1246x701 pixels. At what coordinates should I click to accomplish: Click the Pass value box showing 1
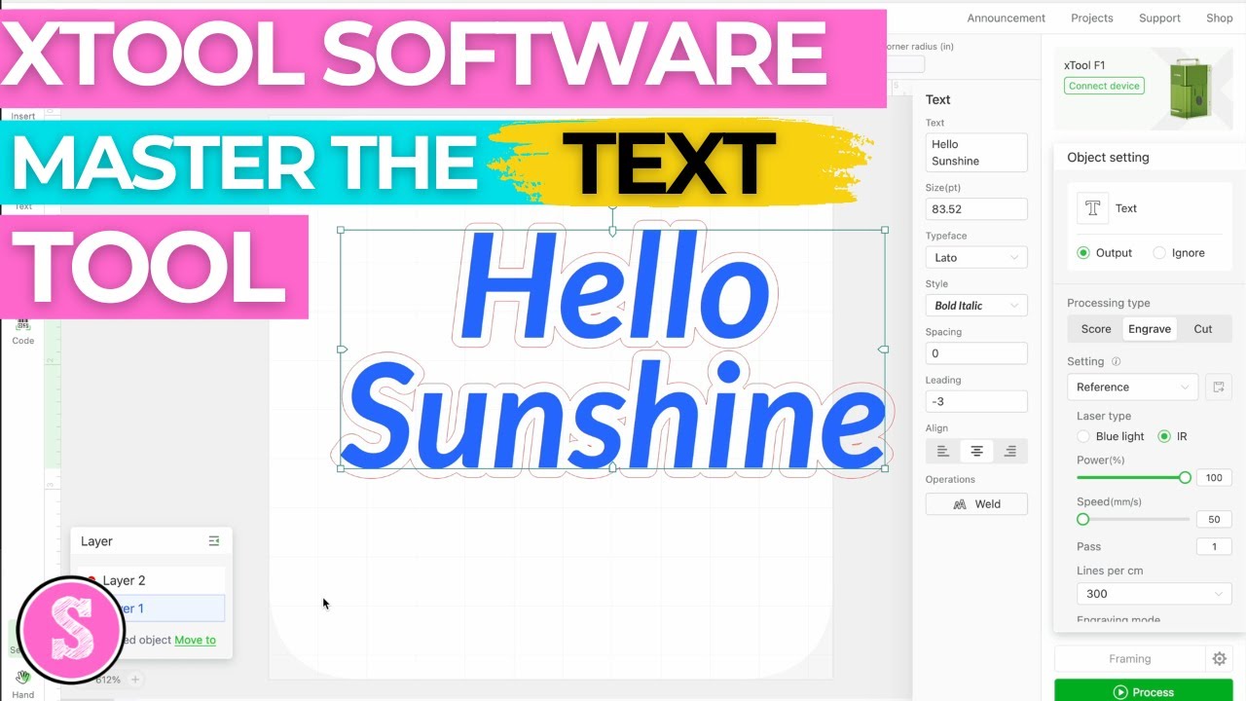1214,546
